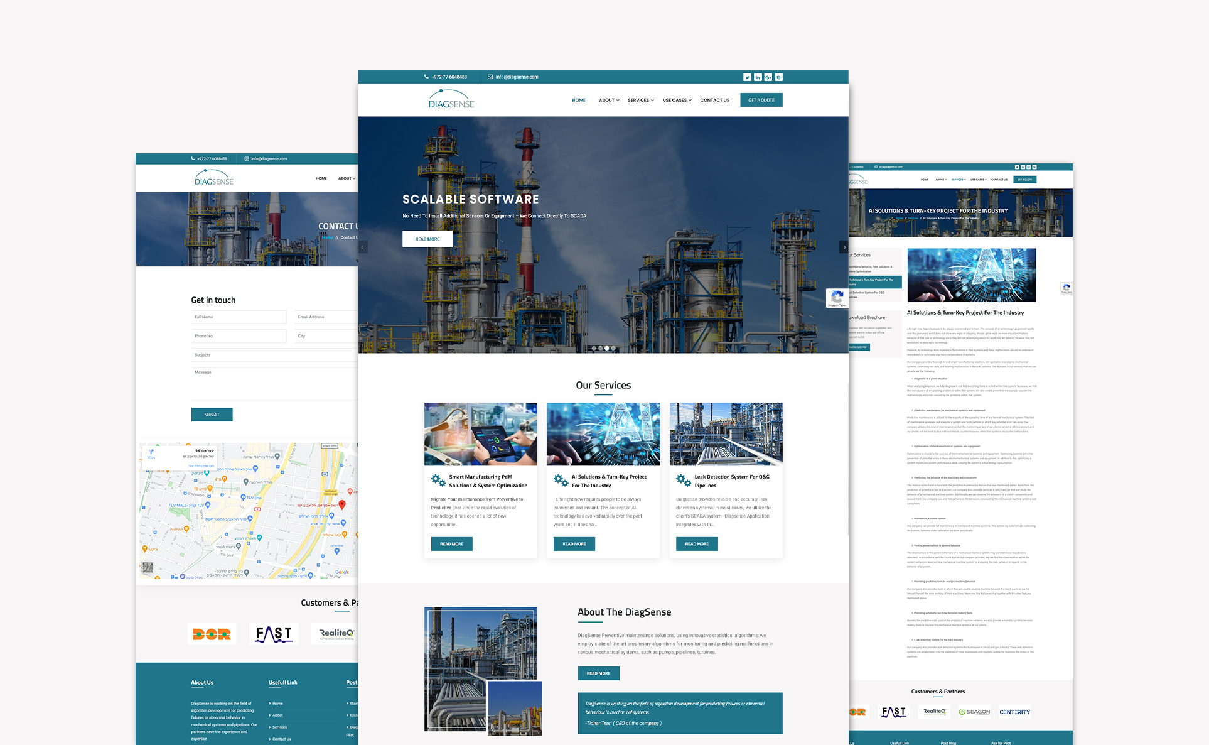Expand ABOUT dropdown in center page nav
1209x745 pixels.
click(x=609, y=100)
